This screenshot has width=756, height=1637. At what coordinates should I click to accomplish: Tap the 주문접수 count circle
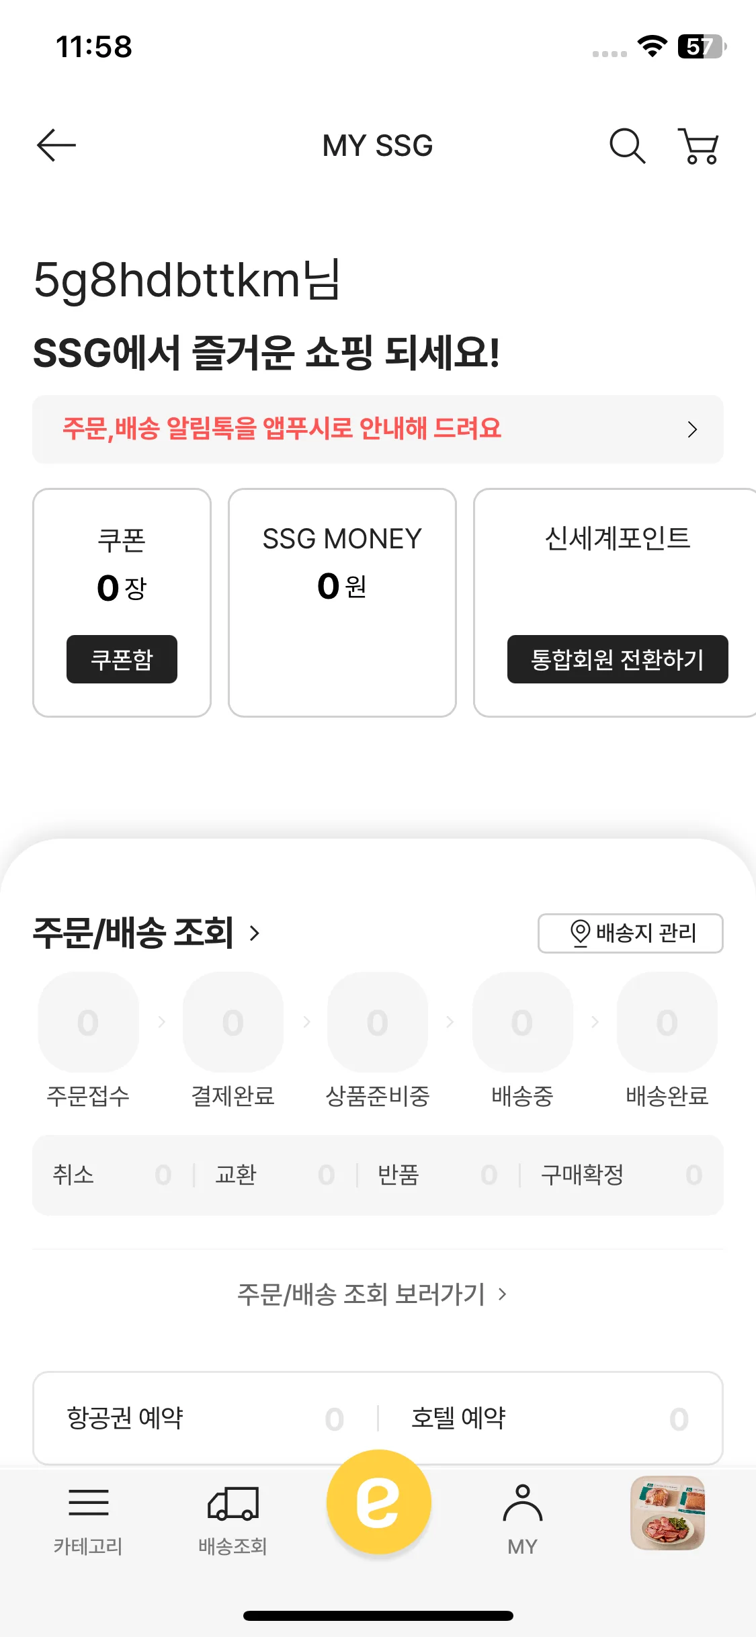coord(88,1022)
